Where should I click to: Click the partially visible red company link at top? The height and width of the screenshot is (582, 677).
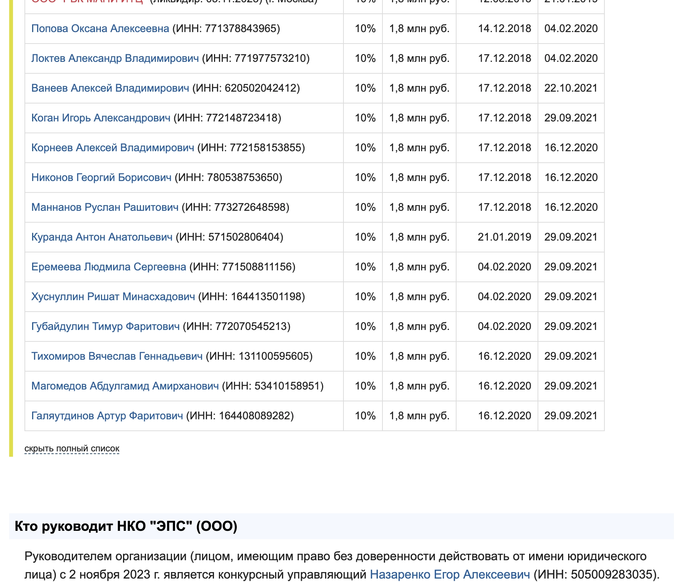(x=87, y=2)
